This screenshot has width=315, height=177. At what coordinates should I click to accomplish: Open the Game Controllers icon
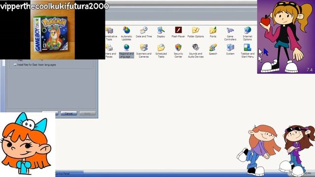(x=230, y=33)
